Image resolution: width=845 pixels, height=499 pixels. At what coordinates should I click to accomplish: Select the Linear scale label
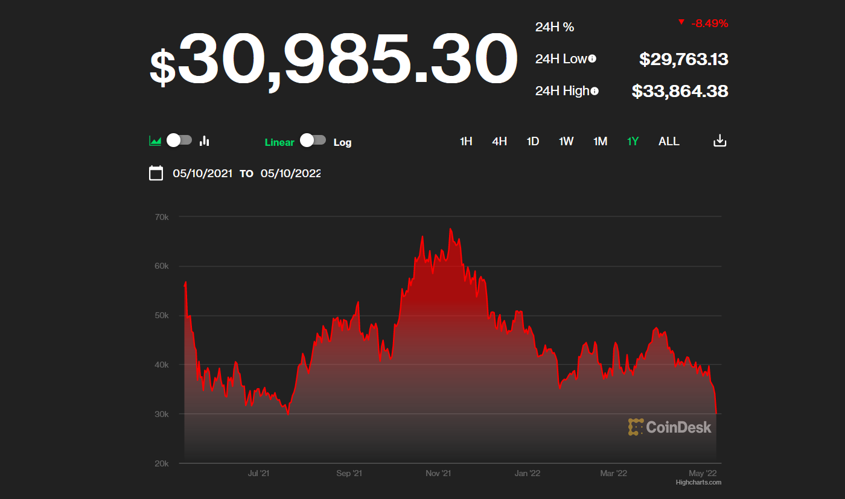279,142
